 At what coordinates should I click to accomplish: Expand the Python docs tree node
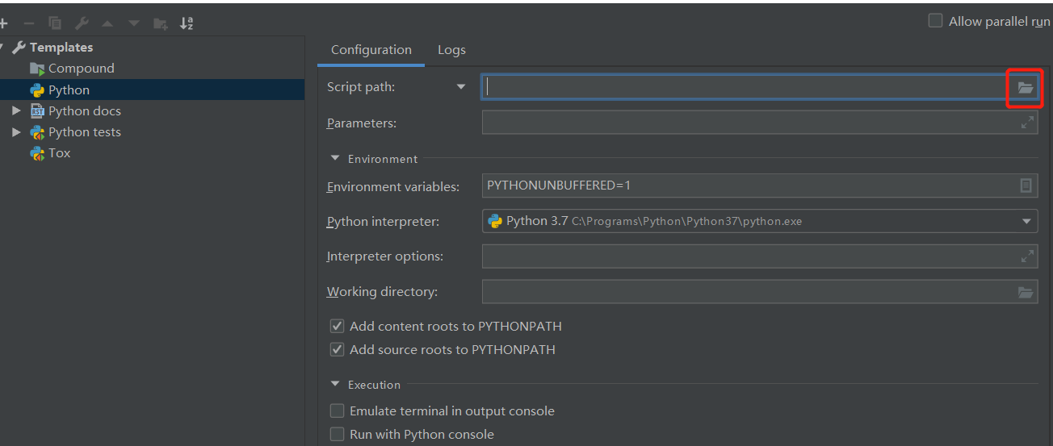coord(16,110)
